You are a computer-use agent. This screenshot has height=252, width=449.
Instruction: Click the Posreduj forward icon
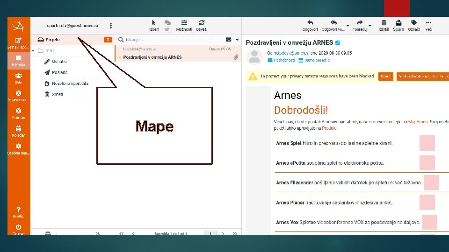point(360,23)
